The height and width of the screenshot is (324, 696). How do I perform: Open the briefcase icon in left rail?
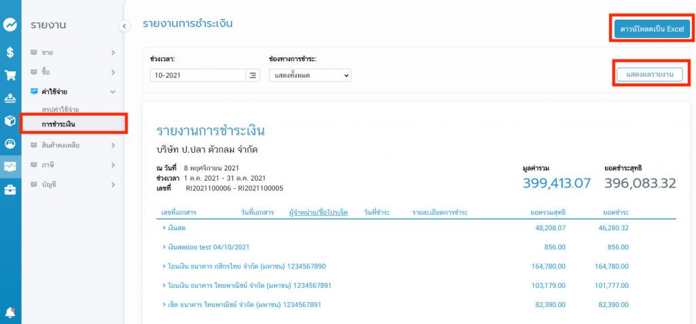(x=10, y=190)
